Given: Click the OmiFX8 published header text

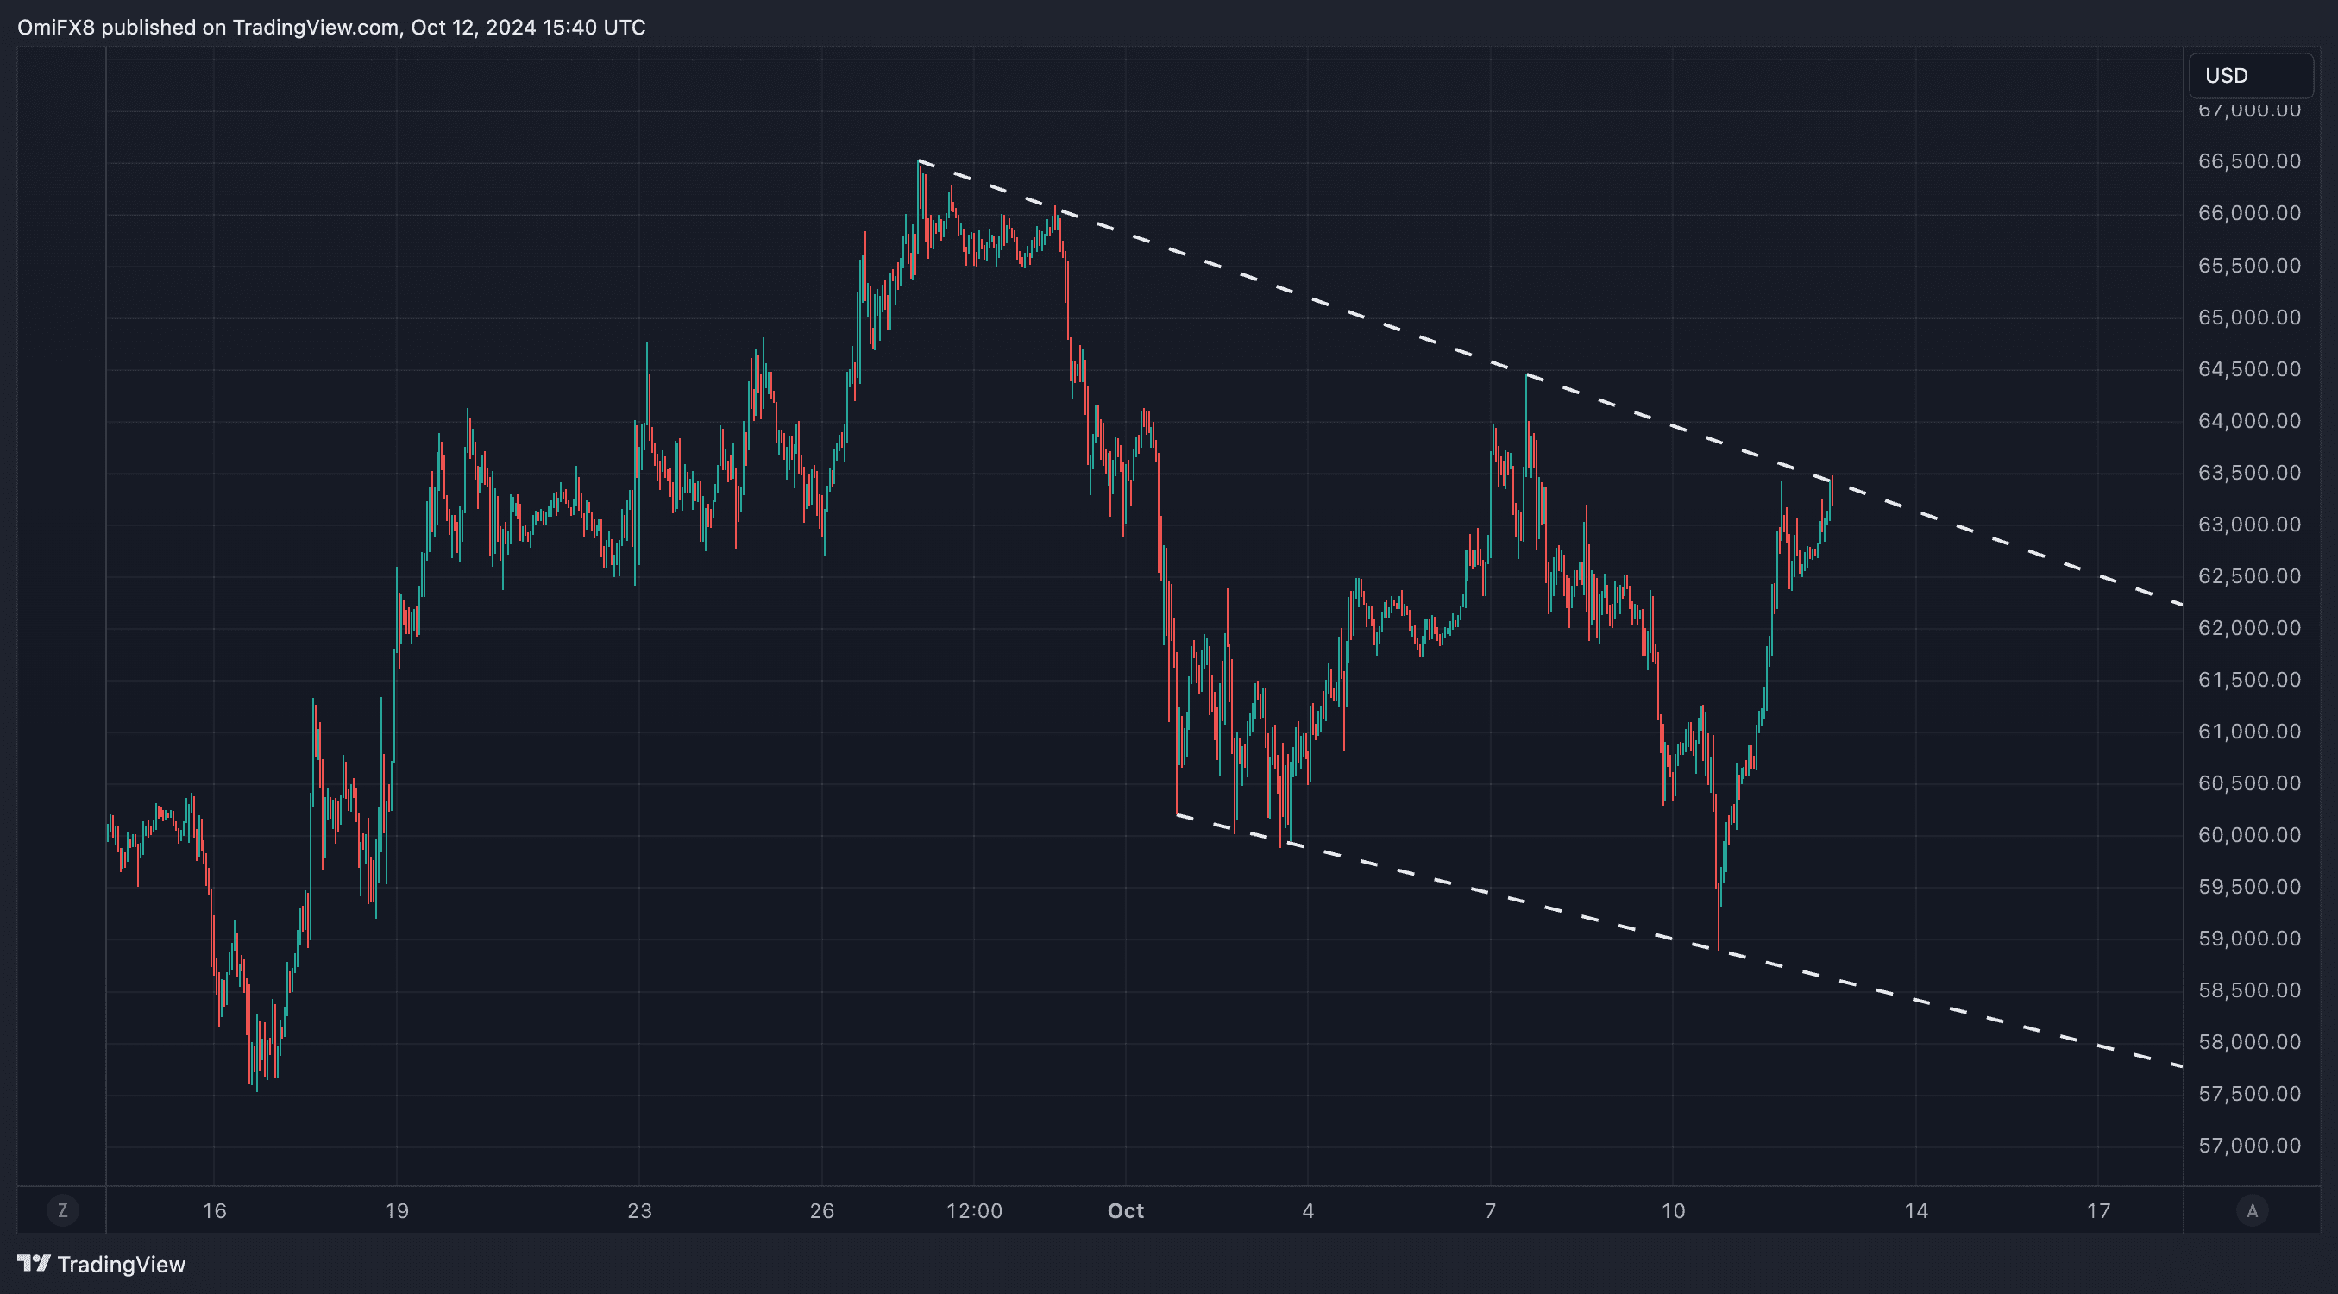Looking at the screenshot, I should point(331,28).
